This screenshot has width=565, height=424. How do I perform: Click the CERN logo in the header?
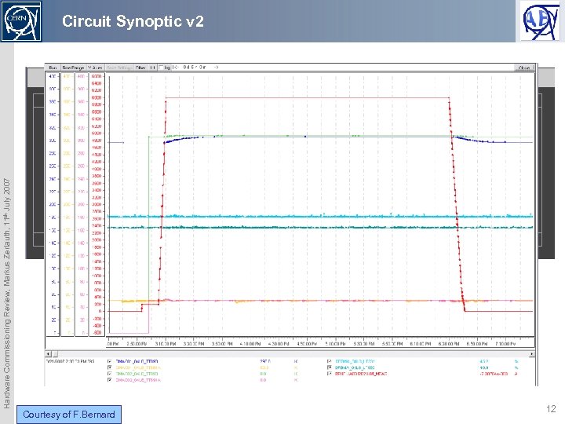[21, 21]
